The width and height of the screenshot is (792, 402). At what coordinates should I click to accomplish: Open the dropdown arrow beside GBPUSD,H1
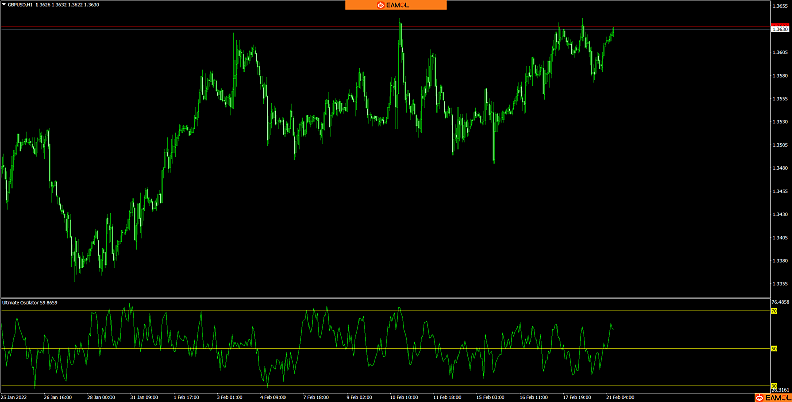coord(4,5)
